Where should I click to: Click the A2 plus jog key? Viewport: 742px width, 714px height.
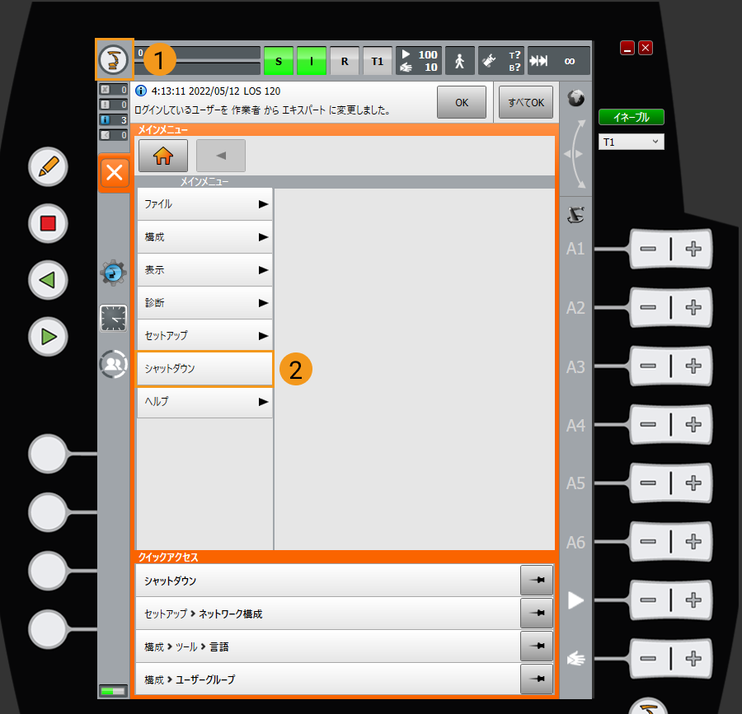click(693, 308)
